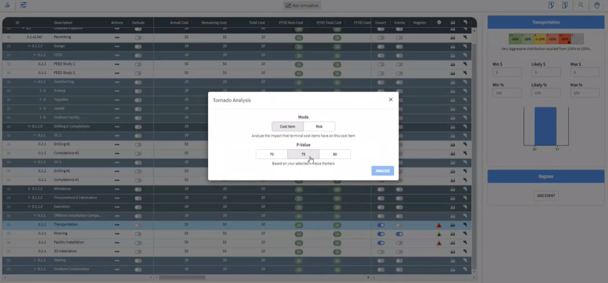Toggle Uncert switch for Transportation
Screen dimensions: 608x283
(381, 225)
